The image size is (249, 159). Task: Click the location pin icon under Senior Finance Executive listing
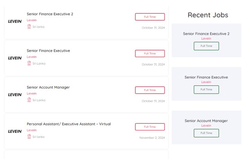click(29, 63)
